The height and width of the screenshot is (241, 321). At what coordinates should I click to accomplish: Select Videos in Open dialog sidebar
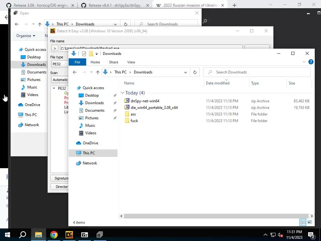pyautogui.click(x=33, y=95)
